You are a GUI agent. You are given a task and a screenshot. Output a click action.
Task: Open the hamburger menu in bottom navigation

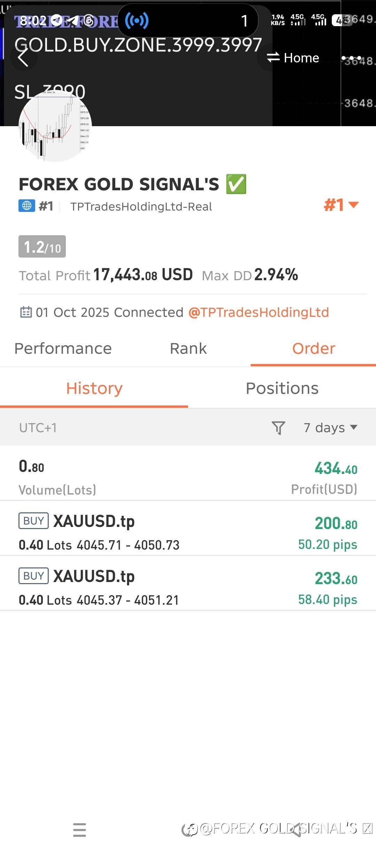(x=80, y=829)
